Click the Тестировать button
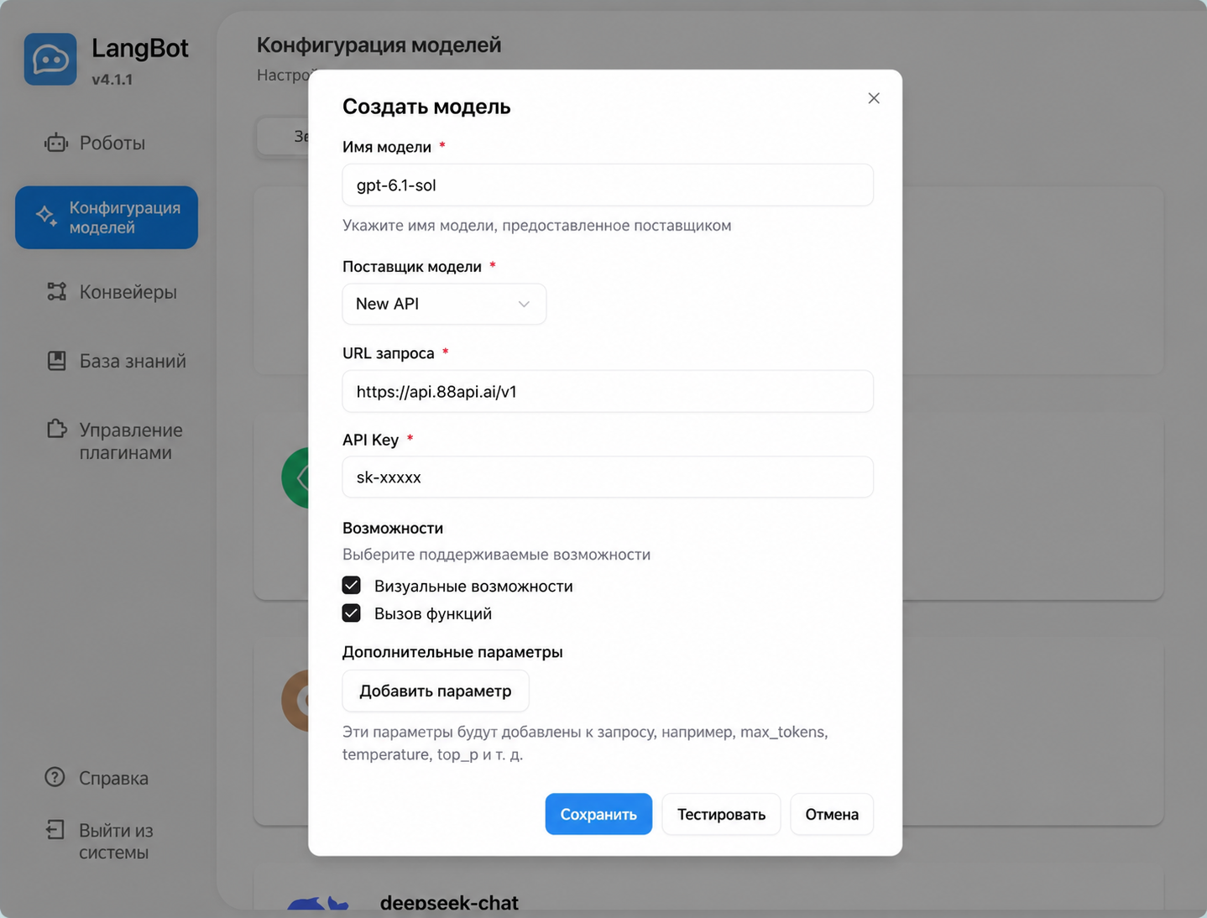The image size is (1207, 918). pyautogui.click(x=721, y=814)
